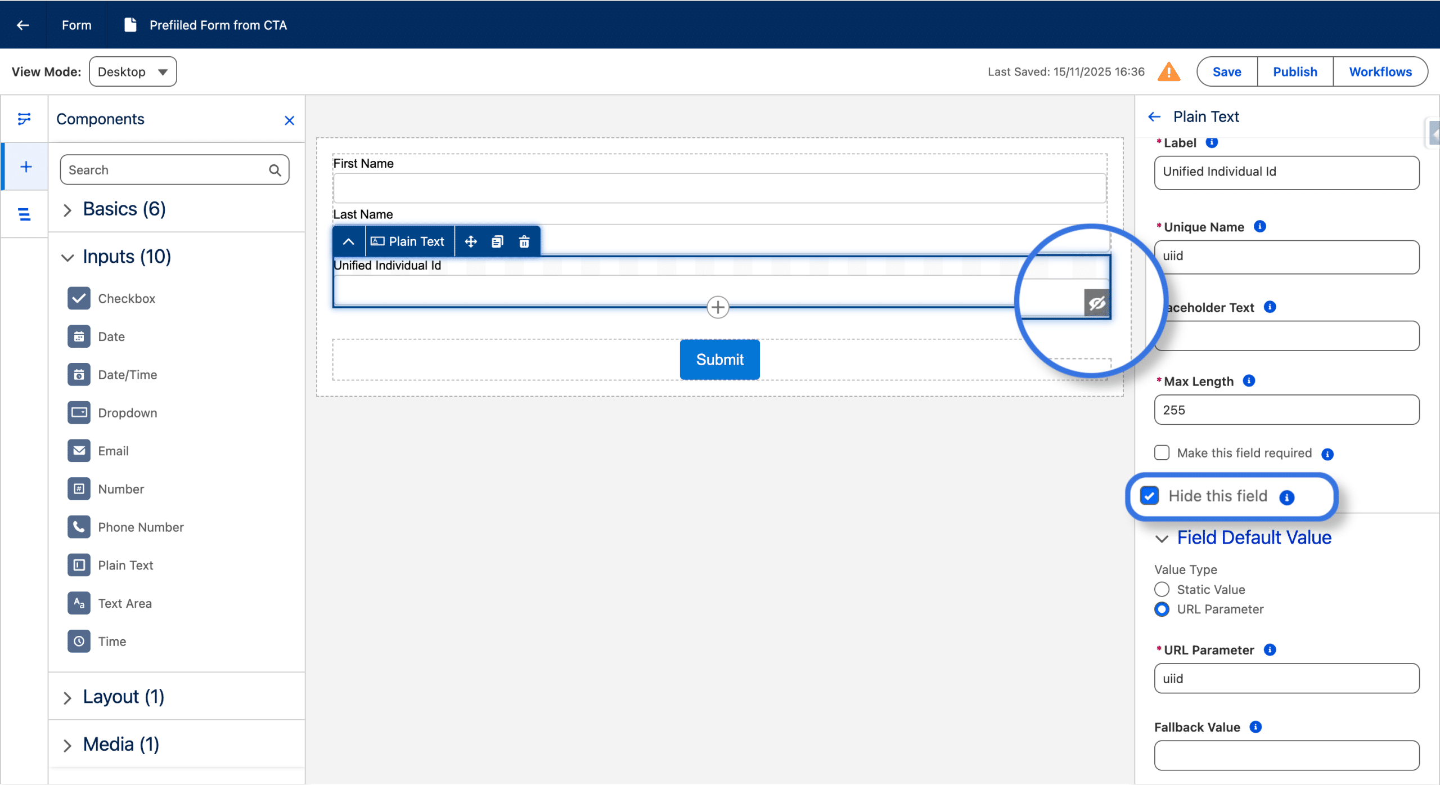Duplicate the Plain Text component
Viewport: 1440px width, 785px height.
[x=497, y=241]
